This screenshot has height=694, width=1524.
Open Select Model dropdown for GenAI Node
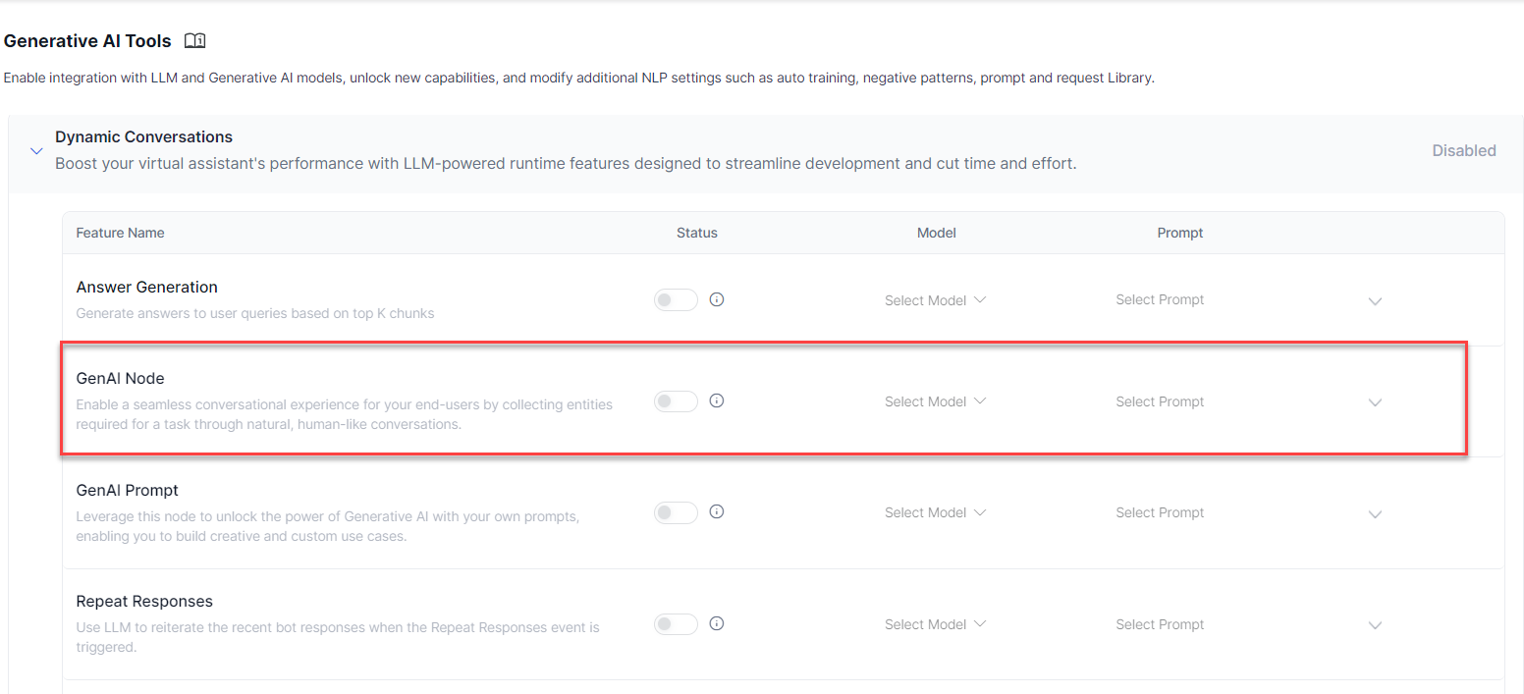[935, 401]
